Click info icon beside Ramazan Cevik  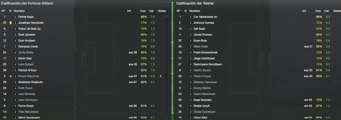coord(15,46)
